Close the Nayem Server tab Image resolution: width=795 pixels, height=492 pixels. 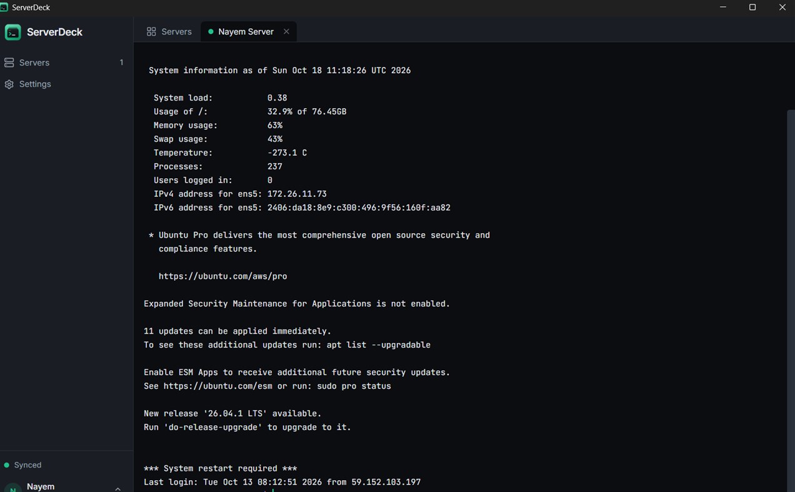286,31
